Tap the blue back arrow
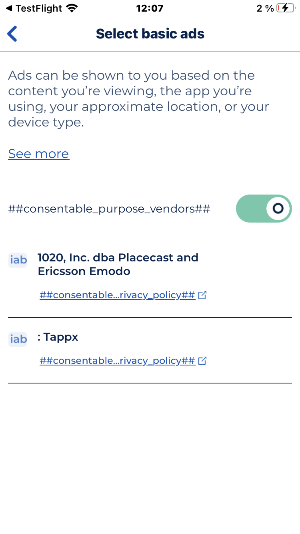Image resolution: width=300 pixels, height=534 pixels. click(x=12, y=34)
